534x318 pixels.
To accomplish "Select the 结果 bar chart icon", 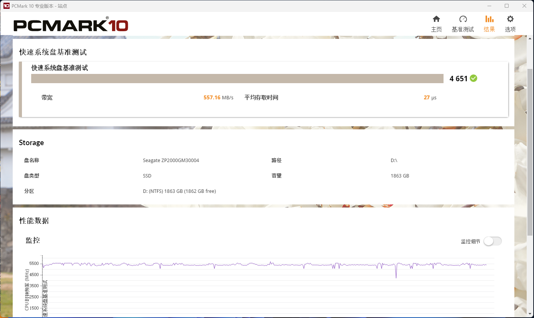I will pyautogui.click(x=489, y=19).
